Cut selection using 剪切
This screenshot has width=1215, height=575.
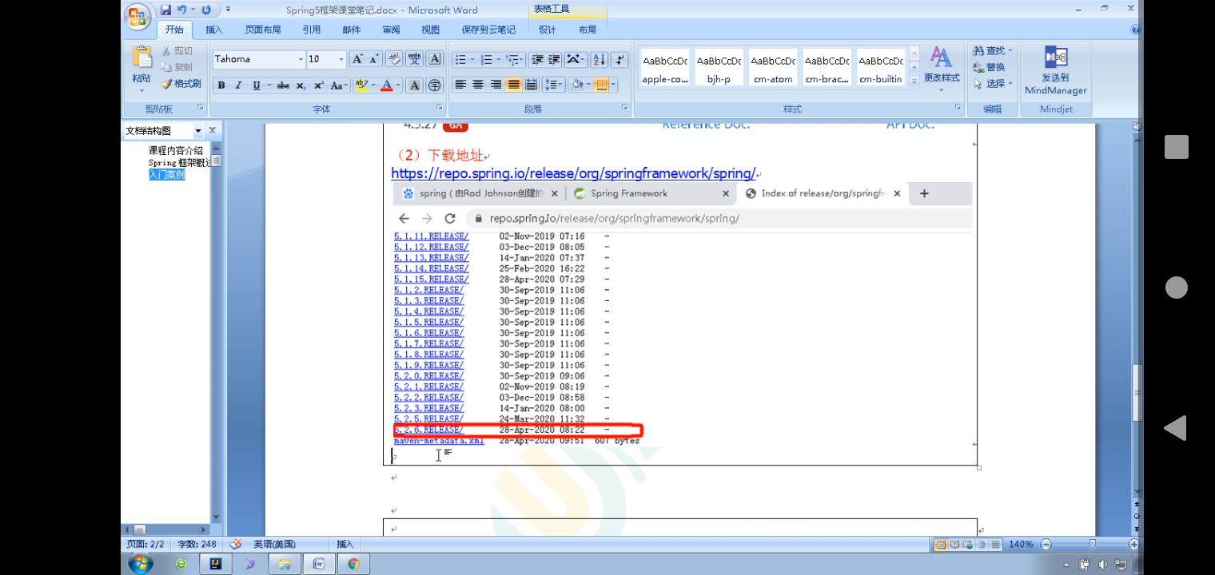[x=177, y=51]
